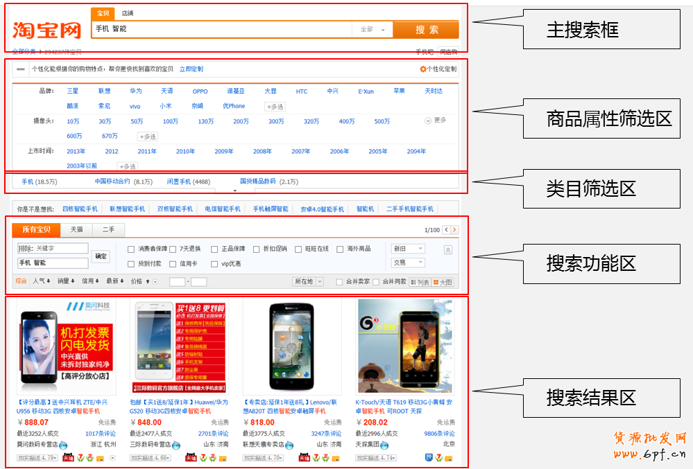
Task: Switch to the 店铺 search tab
Action: [x=128, y=13]
